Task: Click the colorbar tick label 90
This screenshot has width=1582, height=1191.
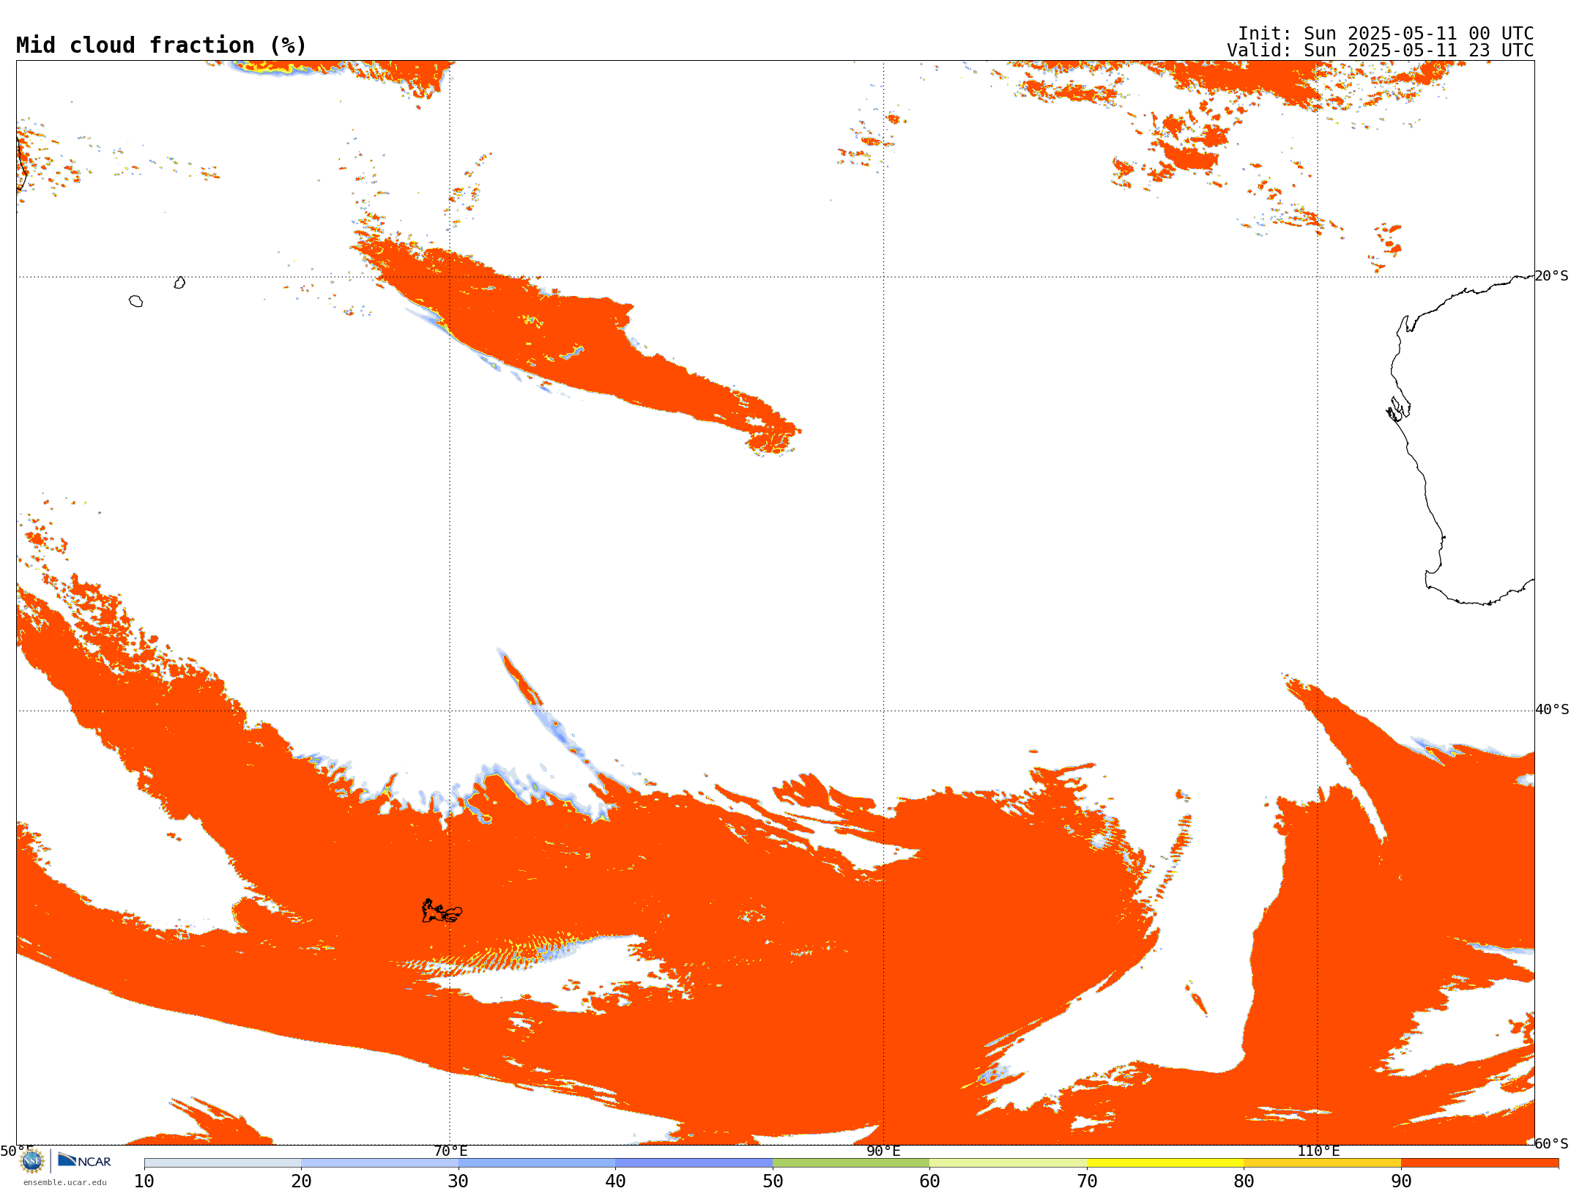Action: coord(1401,1181)
